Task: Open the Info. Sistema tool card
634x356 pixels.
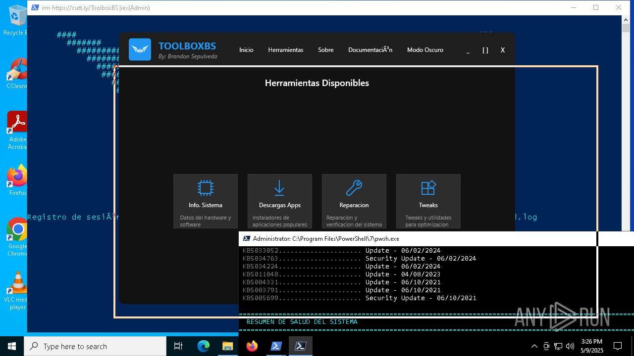Action: 206,201
